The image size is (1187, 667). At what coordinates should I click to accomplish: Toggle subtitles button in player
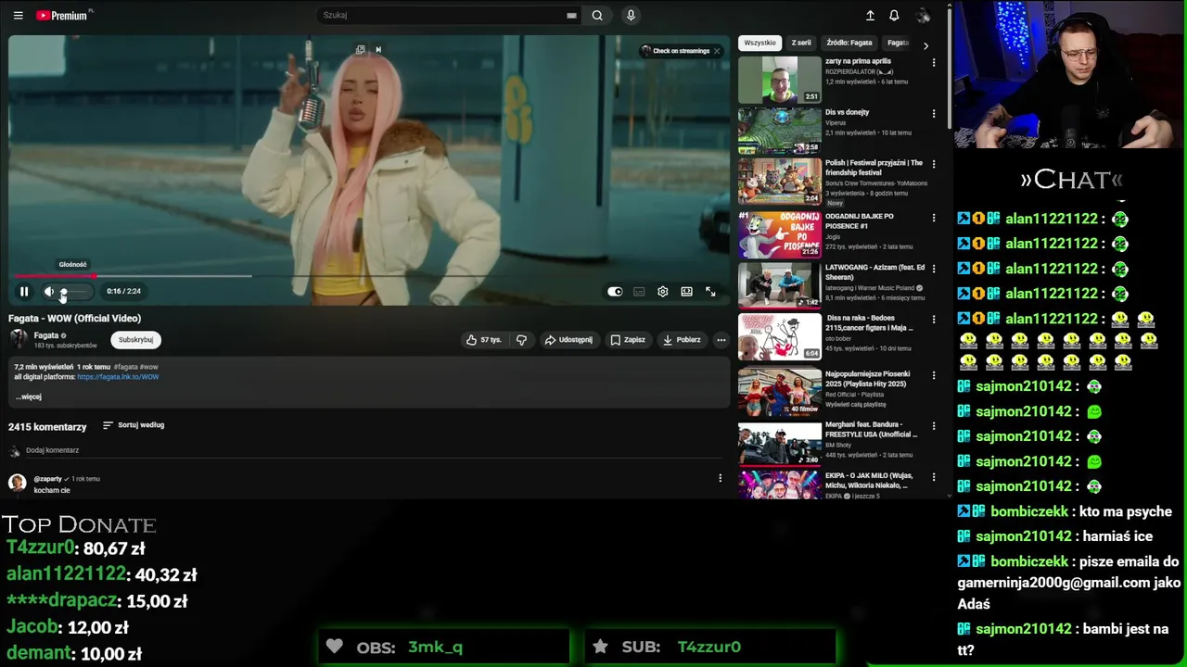639,291
